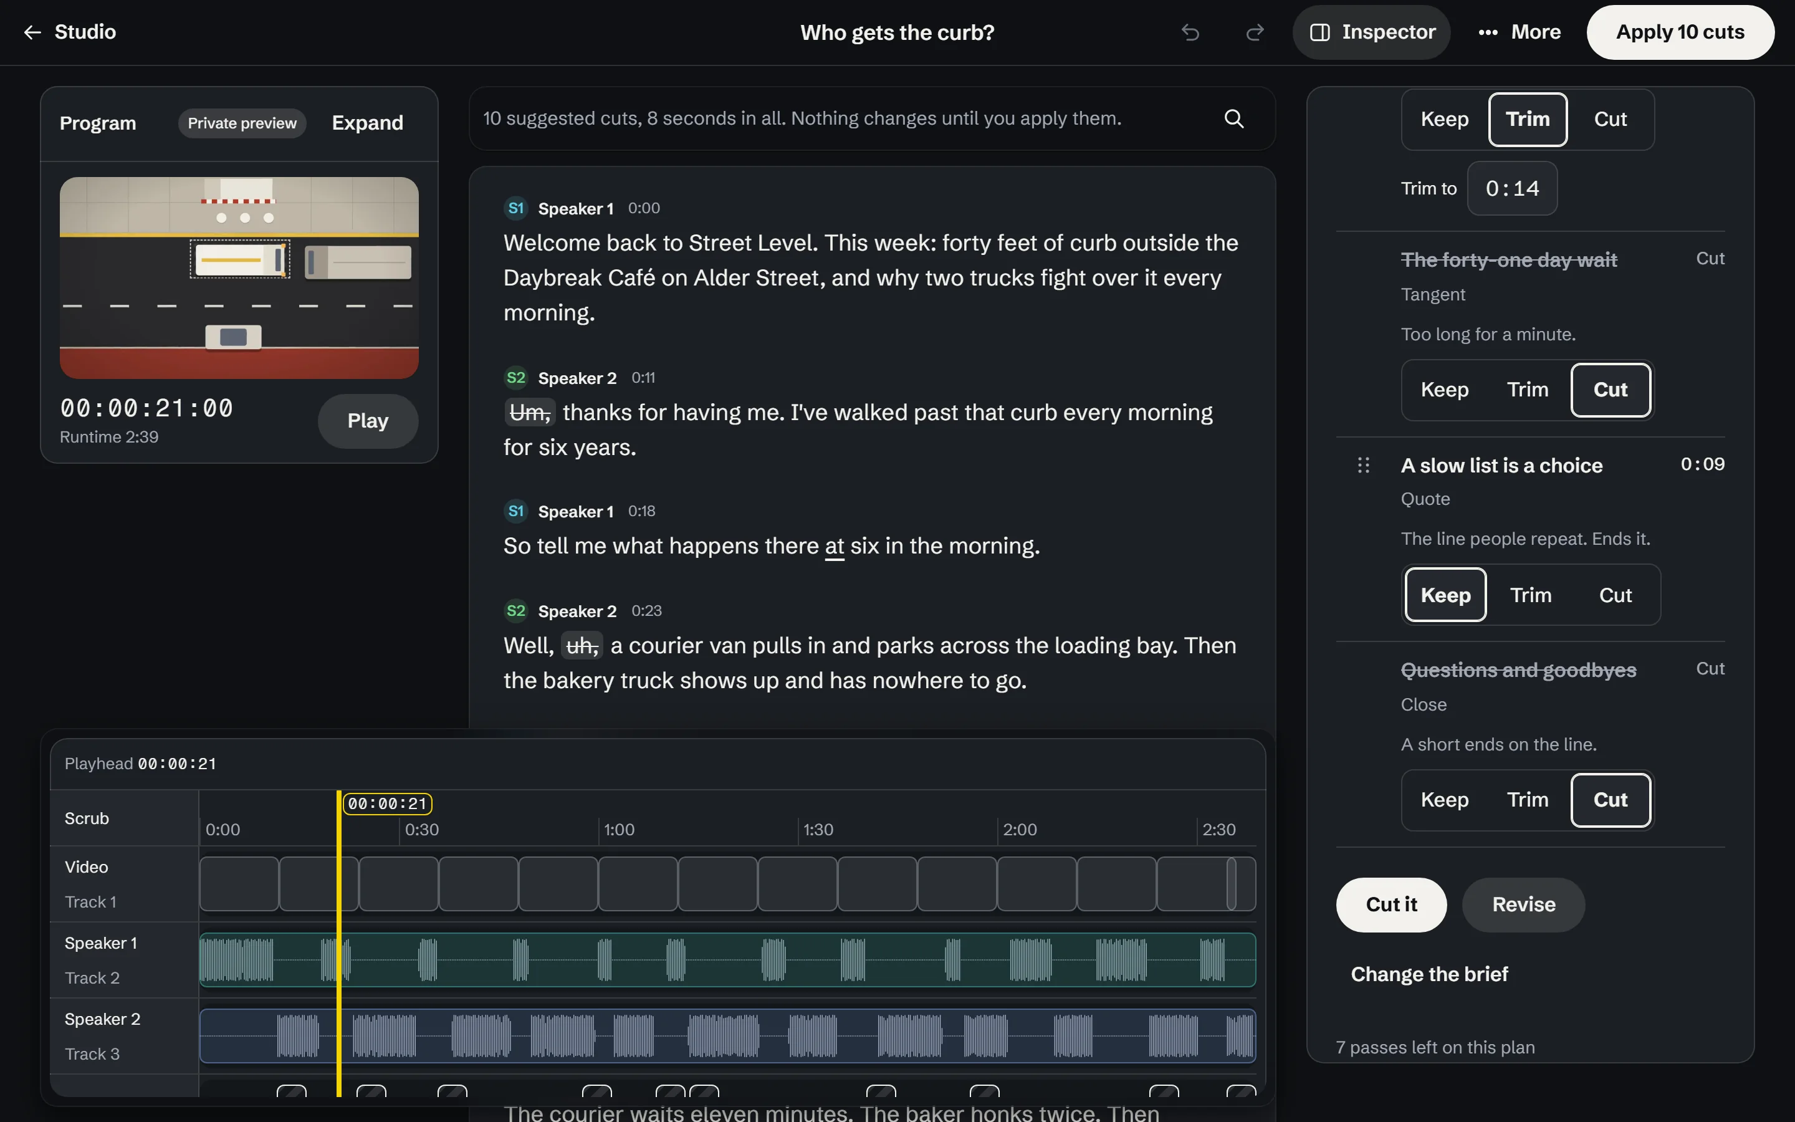Screen dimensions: 1795x1122
Task: Set Questions and goodbyes to Keep
Action: 1444,800
